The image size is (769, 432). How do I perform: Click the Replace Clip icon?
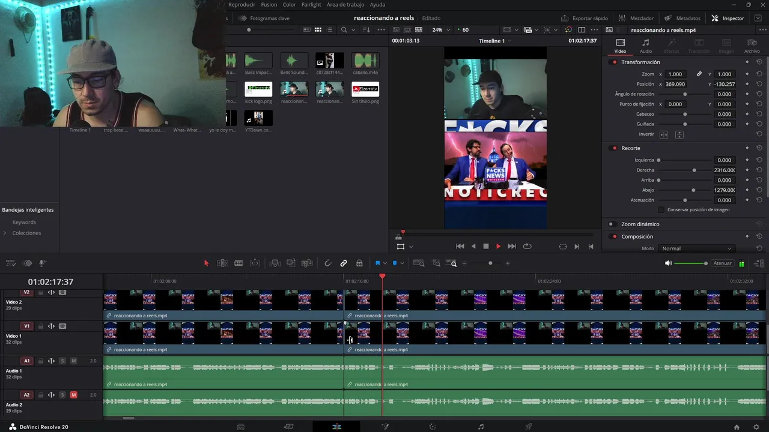click(x=307, y=263)
